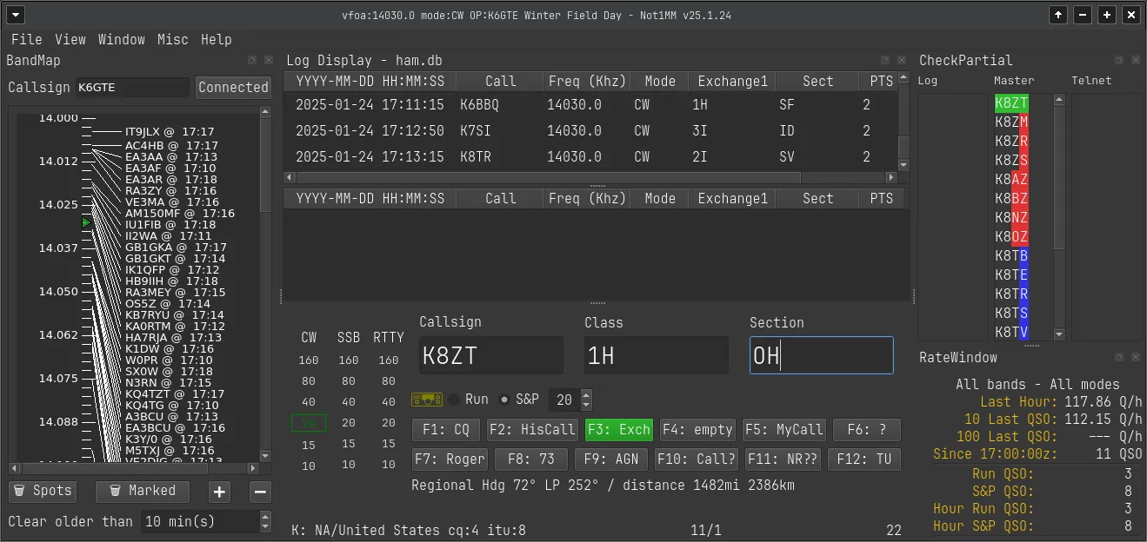
Task: Open the Misc menu
Action: point(173,39)
